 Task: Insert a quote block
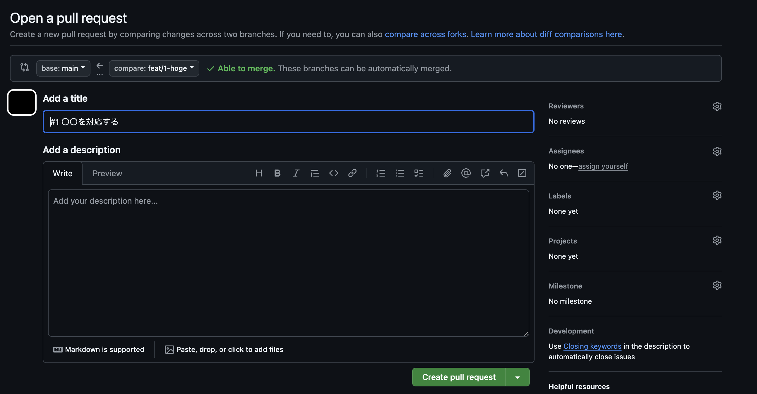pyautogui.click(x=314, y=173)
